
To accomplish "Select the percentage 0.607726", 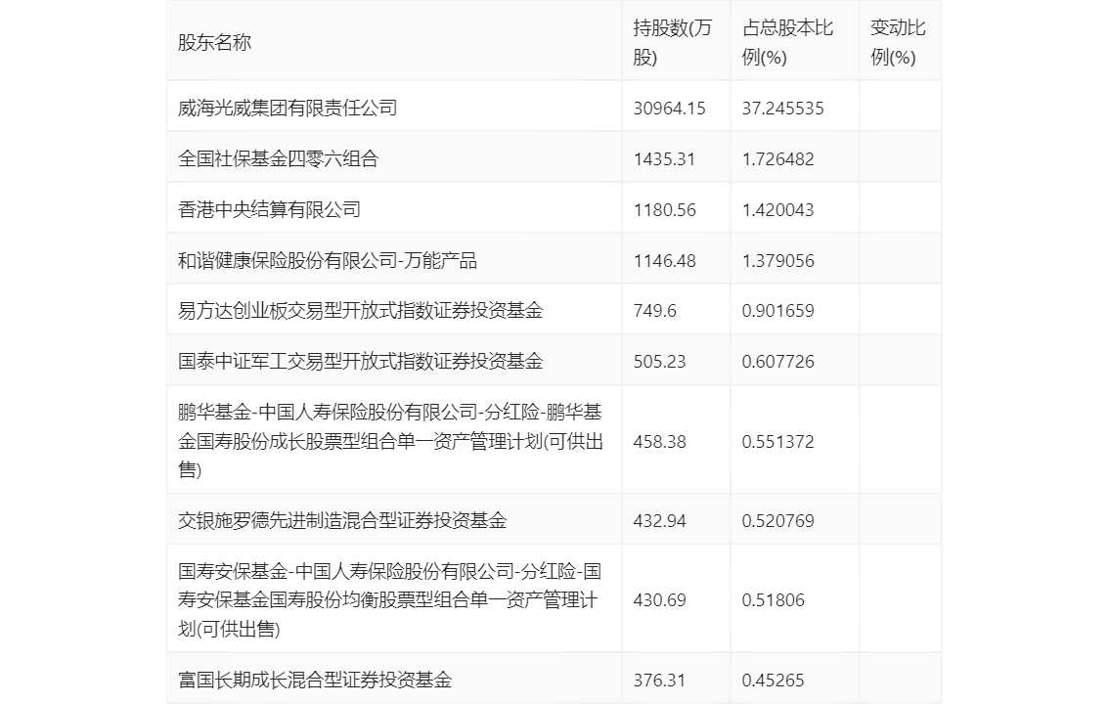I will coord(778,361).
